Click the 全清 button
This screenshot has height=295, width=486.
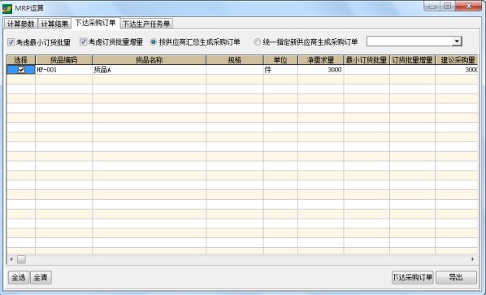41,277
